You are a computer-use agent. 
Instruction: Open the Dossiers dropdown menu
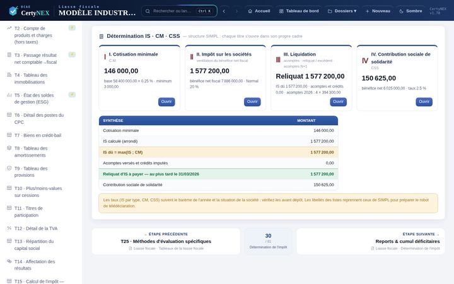point(342,11)
